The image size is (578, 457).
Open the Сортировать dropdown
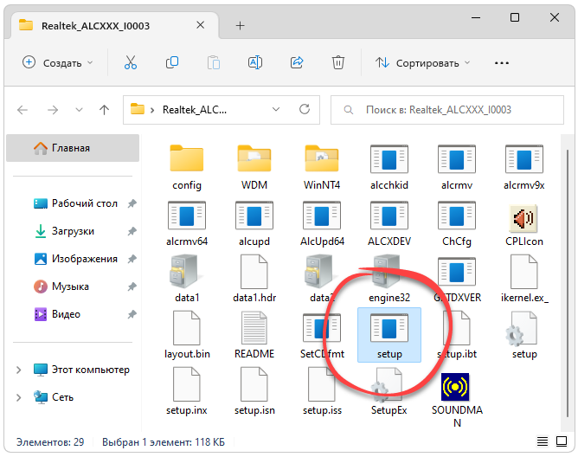423,63
